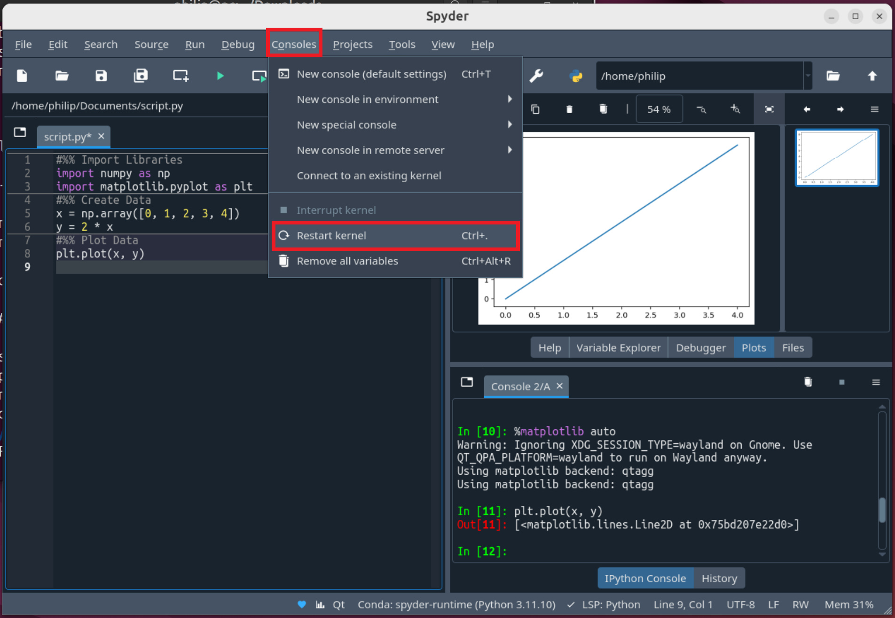Select the Plots pane tab
Screen dimensions: 895x618
point(754,348)
